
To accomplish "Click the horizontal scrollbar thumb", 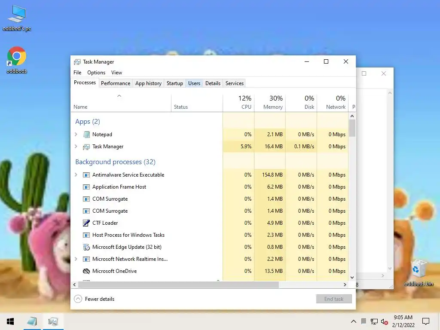I will [x=178, y=284].
